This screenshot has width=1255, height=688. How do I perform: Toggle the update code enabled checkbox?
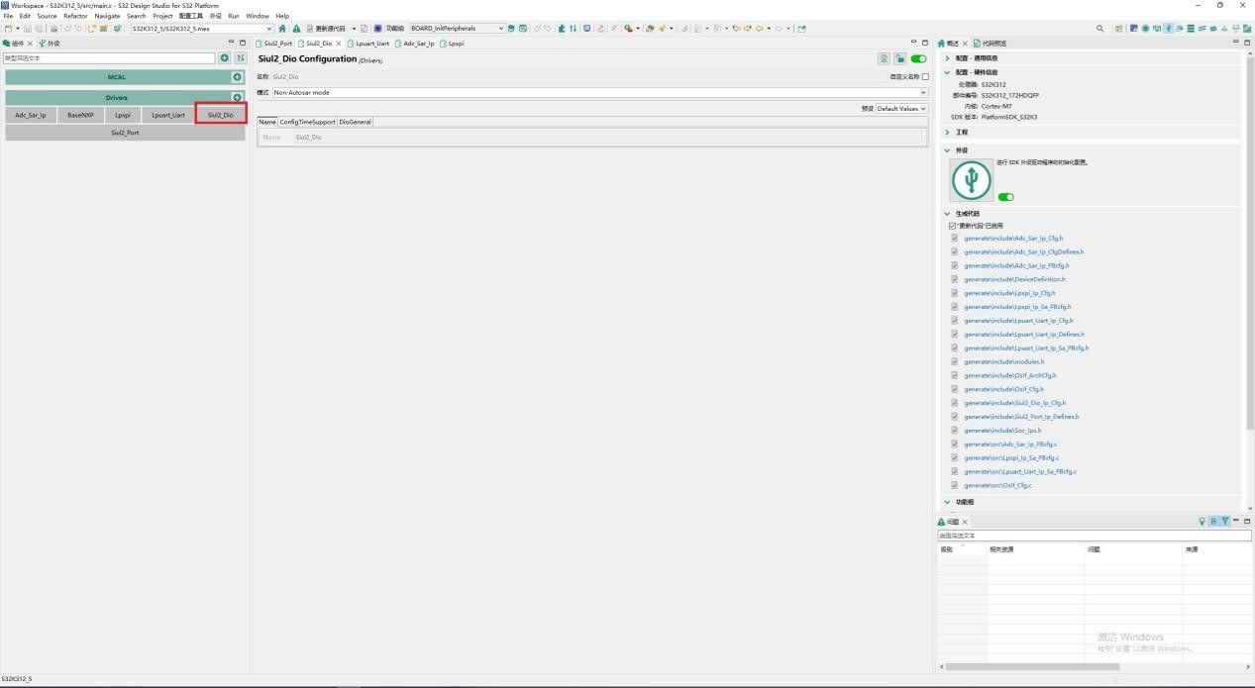pyautogui.click(x=953, y=226)
